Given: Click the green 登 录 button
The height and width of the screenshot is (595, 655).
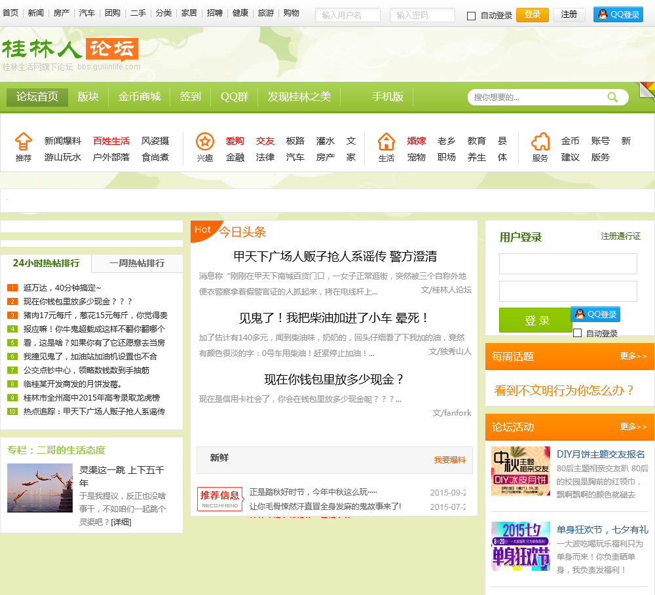Looking at the screenshot, I should (x=536, y=320).
